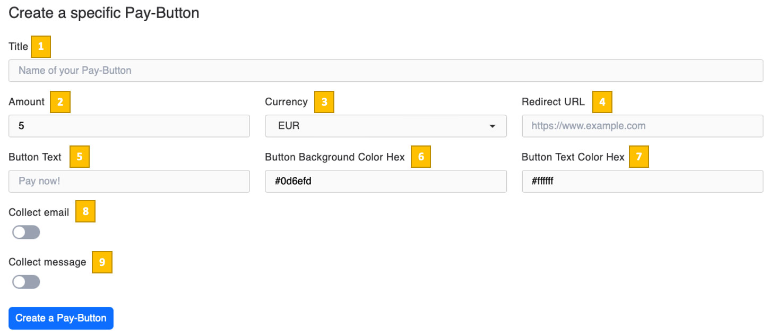The height and width of the screenshot is (335, 769).
Task: Click marker 8 beside Collect email
Action: tap(85, 211)
